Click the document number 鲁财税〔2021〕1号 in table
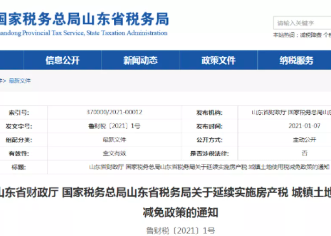The image size is (331, 236). (114, 126)
